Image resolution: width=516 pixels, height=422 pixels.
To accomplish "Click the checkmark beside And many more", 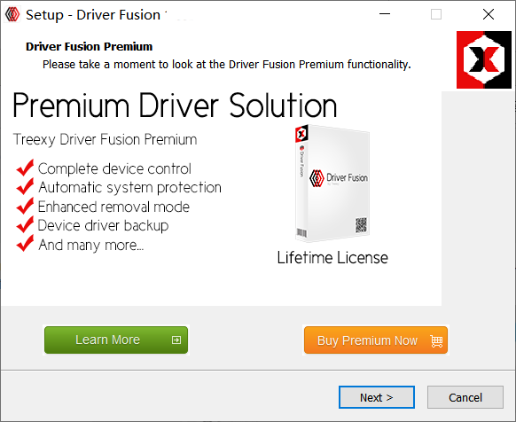I will click(x=25, y=244).
